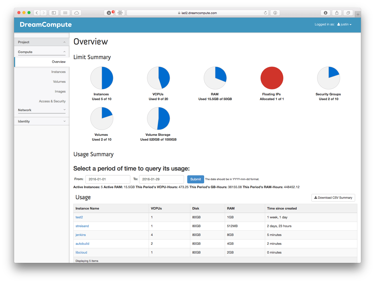The height and width of the screenshot is (283, 375).
Task: Expand the Network section
Action: coord(42,110)
